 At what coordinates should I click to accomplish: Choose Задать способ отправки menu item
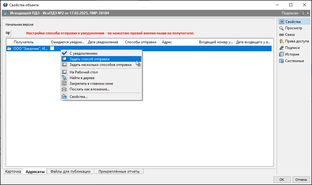coord(89,59)
